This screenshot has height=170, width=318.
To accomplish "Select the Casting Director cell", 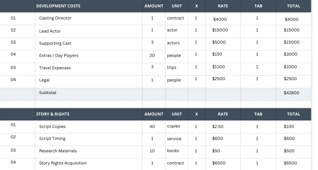I will (55, 18).
